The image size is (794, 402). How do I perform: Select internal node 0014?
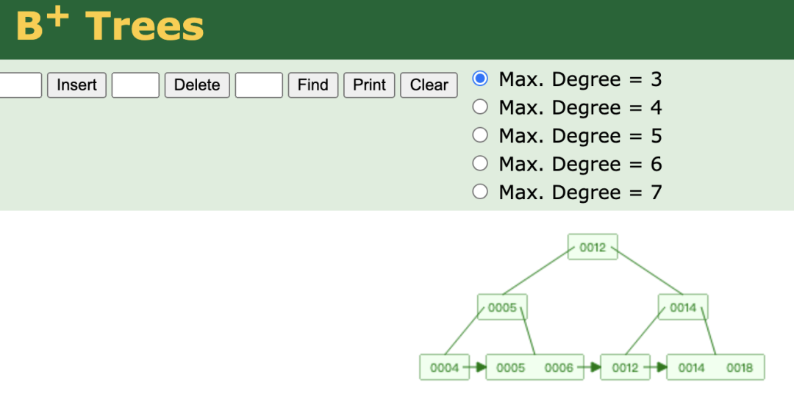tap(683, 307)
